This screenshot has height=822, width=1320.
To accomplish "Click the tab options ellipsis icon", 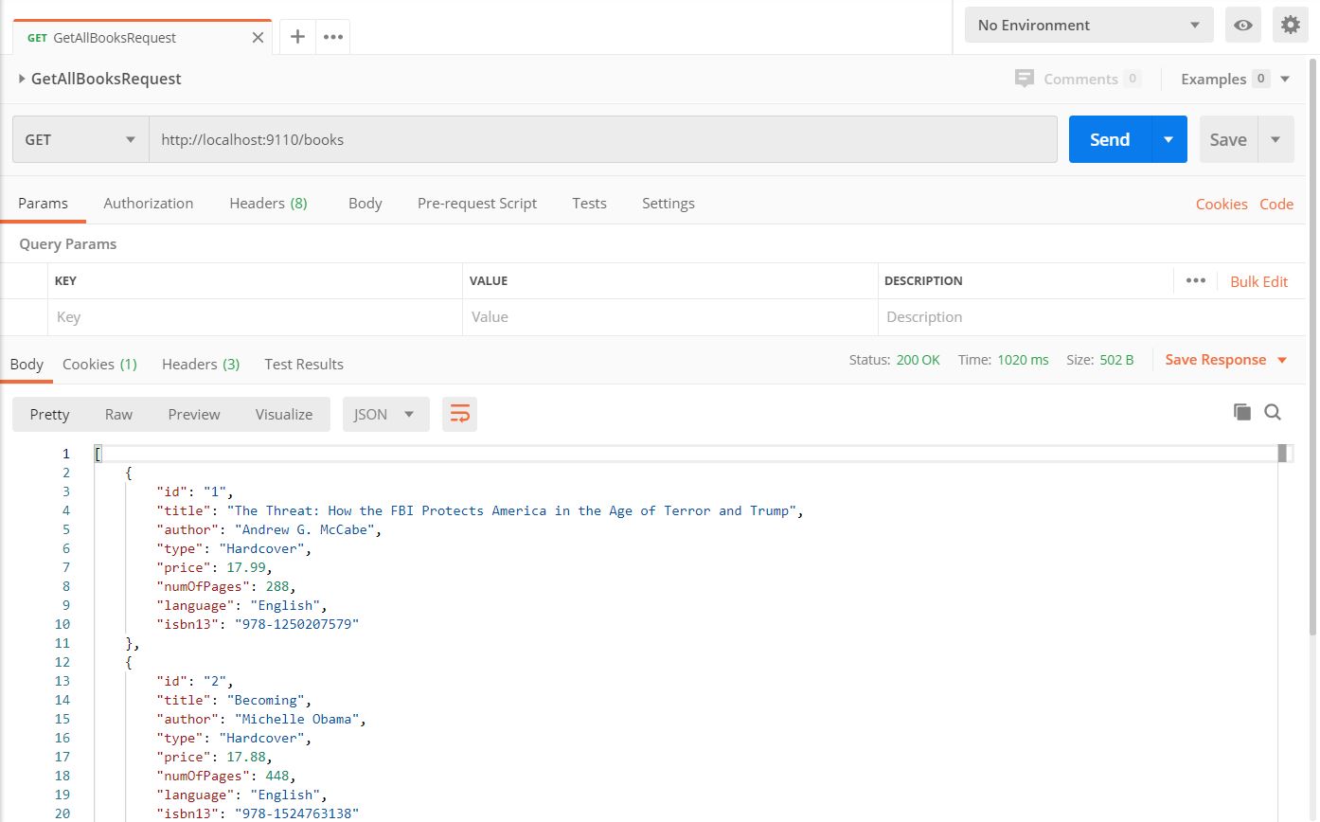I will tap(333, 37).
